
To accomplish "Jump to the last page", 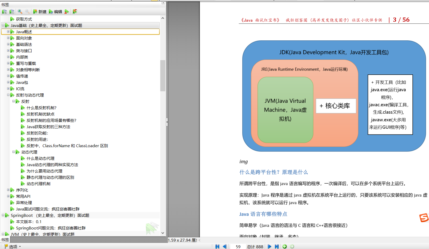I will (277, 246).
